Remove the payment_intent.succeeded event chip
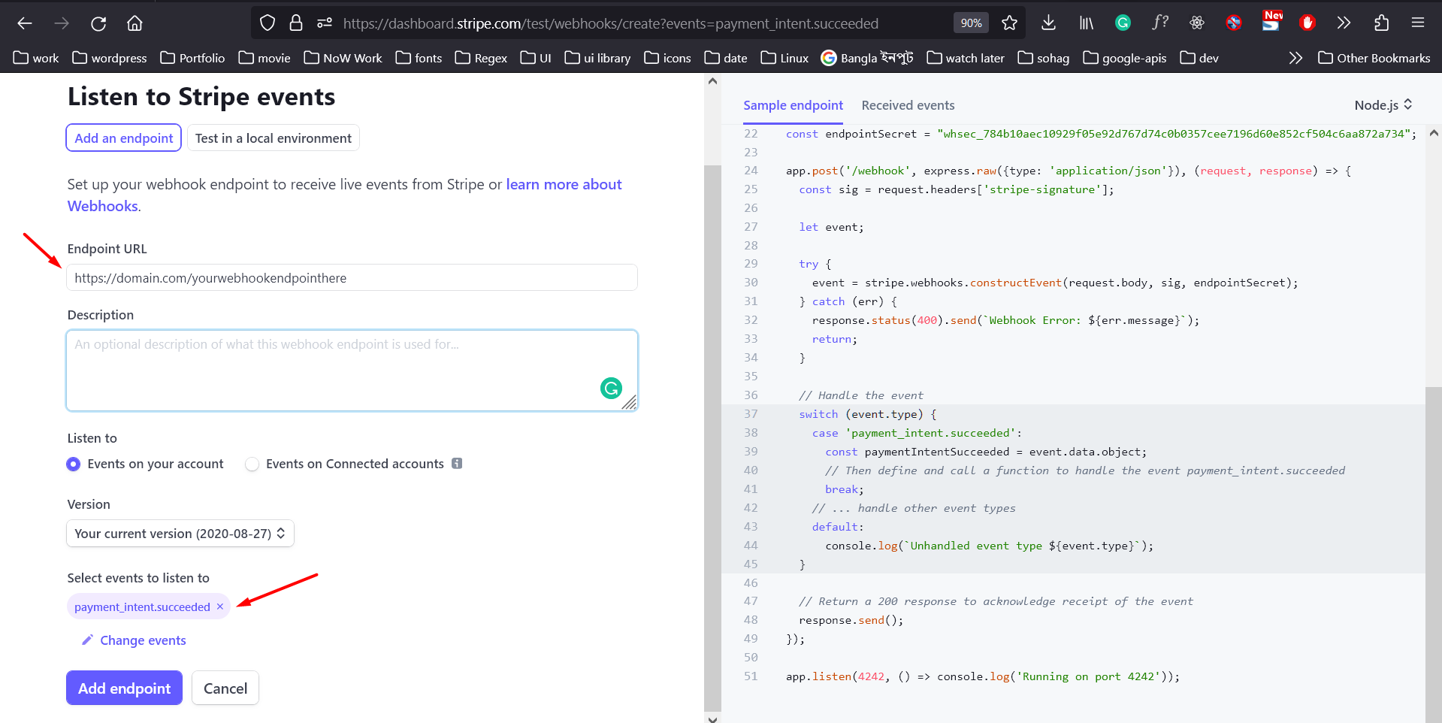This screenshot has width=1442, height=723. click(x=220, y=607)
